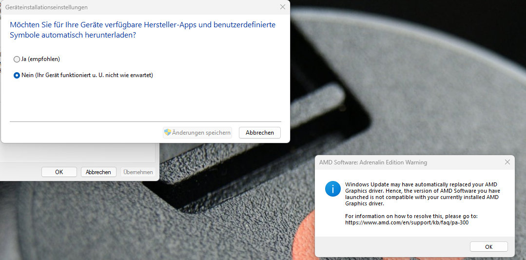
Task: Close the AMD Adrenalin Edition Warning dialog
Action: click(x=507, y=162)
